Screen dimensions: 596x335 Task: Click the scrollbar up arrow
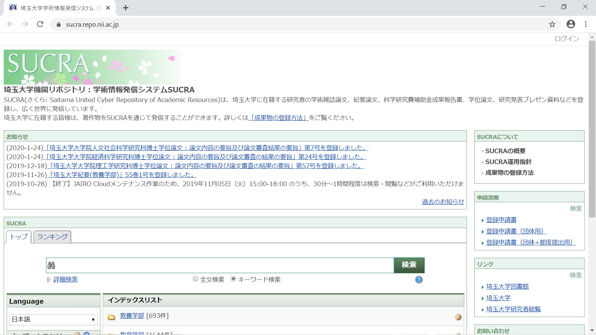point(592,37)
